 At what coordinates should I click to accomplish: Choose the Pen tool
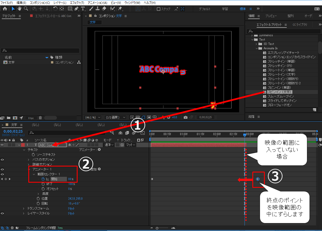[76, 9]
